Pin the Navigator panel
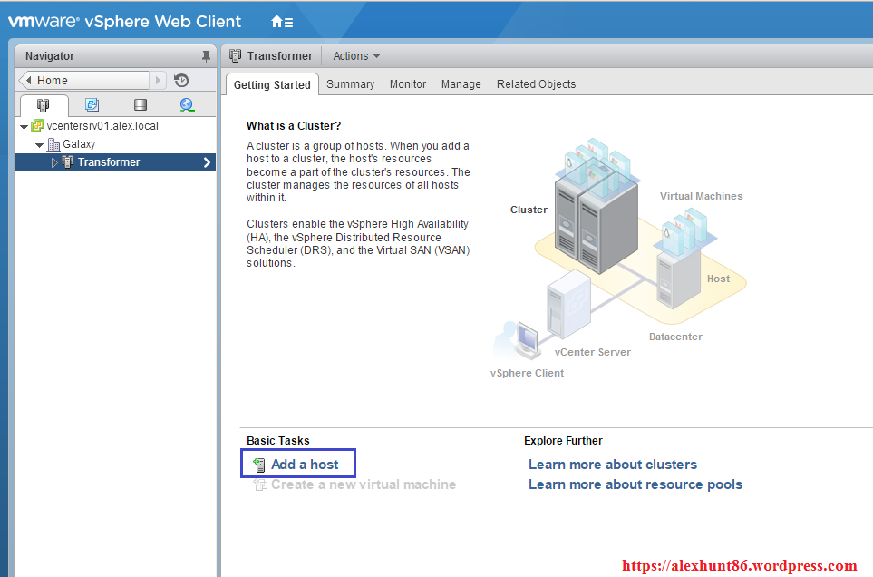The height and width of the screenshot is (577, 873). tap(206, 56)
